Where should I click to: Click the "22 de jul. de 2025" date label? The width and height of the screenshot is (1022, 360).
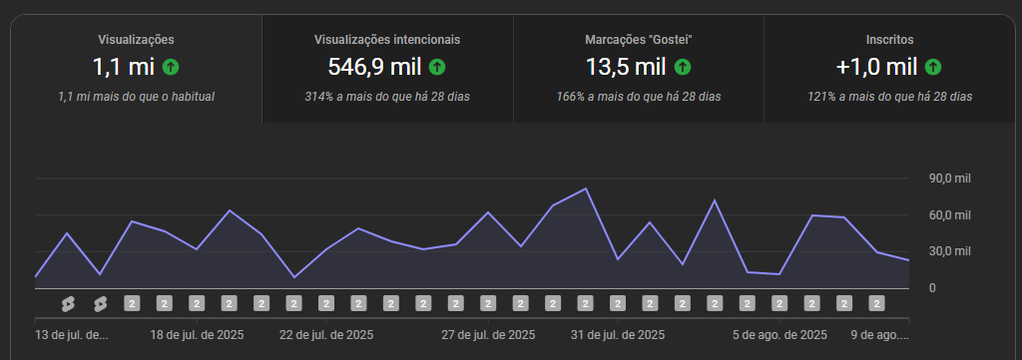point(326,335)
